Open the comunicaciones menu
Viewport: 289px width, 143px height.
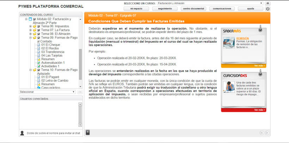pyautogui.click(x=222, y=9)
